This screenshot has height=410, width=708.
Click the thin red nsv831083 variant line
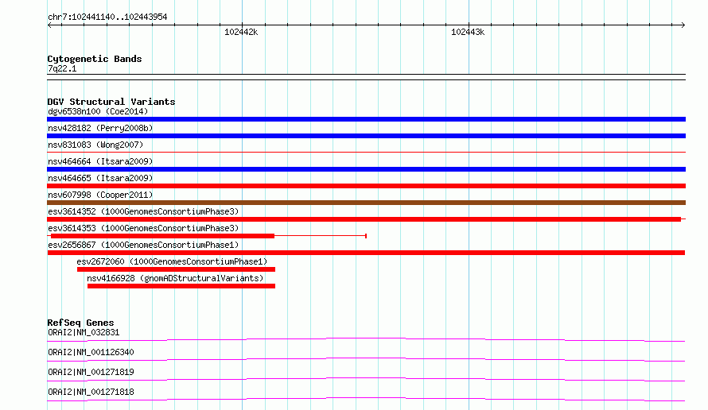click(x=366, y=153)
